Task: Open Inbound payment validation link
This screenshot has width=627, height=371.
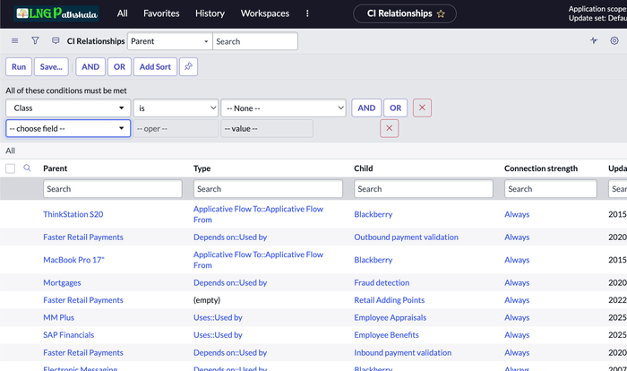Action: [x=403, y=352]
